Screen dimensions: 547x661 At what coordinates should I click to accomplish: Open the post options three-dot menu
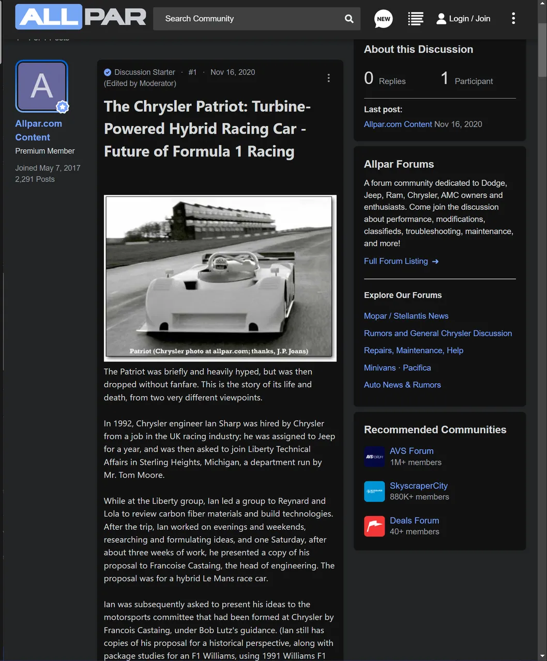click(x=328, y=78)
